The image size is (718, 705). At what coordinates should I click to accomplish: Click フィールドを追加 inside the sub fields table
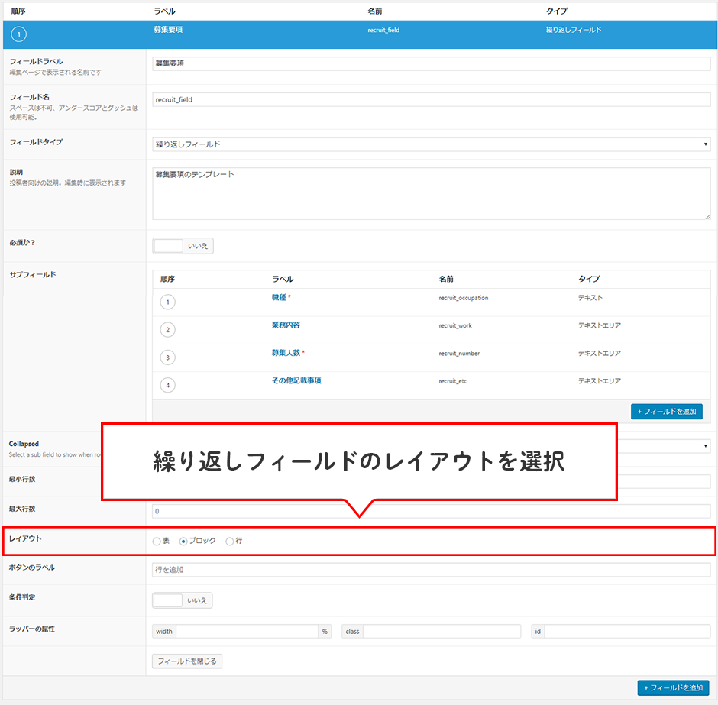[x=666, y=411]
